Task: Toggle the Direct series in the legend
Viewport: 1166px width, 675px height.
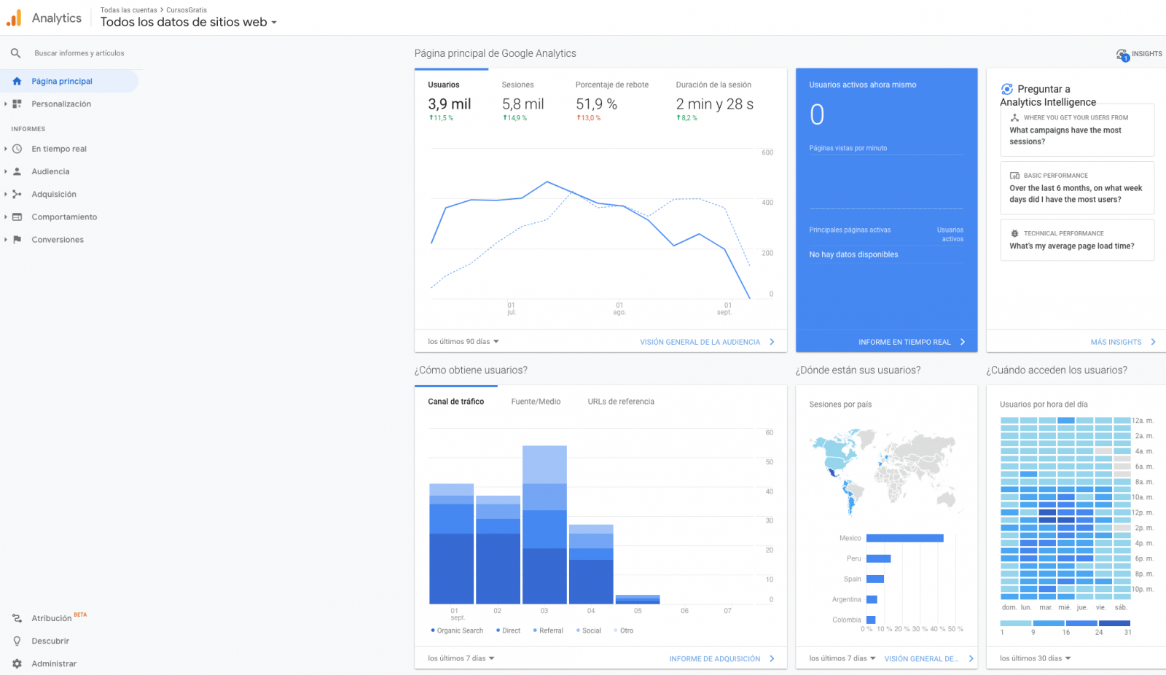Action: (508, 630)
